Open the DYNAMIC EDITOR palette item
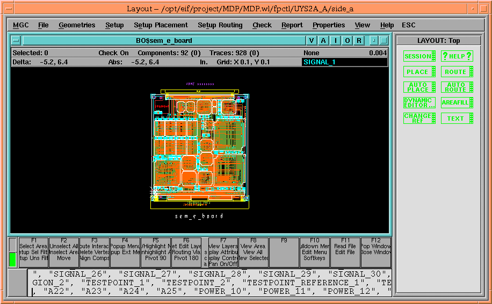 pos(419,103)
